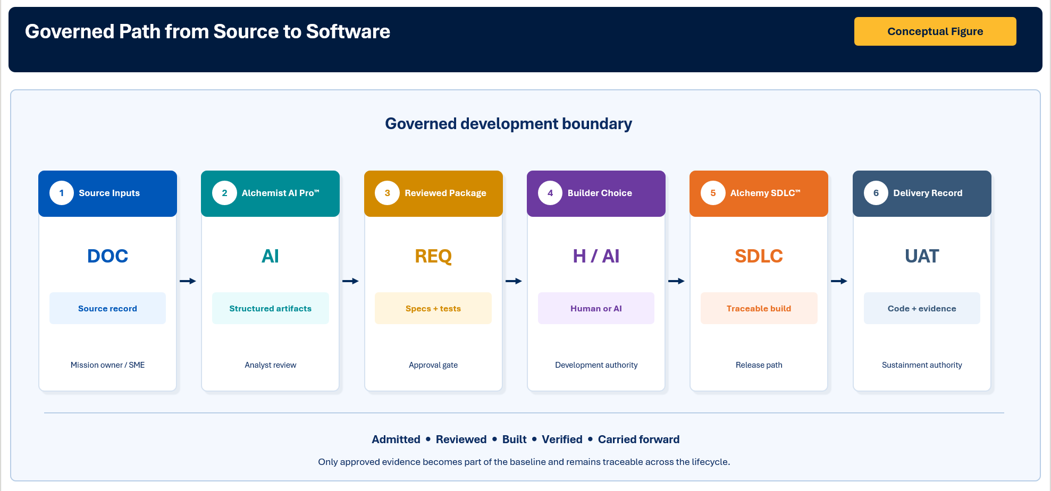Click the Governed development boundary heading
This screenshot has width=1051, height=491.
(x=508, y=124)
